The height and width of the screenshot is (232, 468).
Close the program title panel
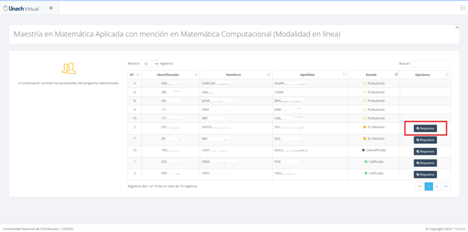coord(457,27)
